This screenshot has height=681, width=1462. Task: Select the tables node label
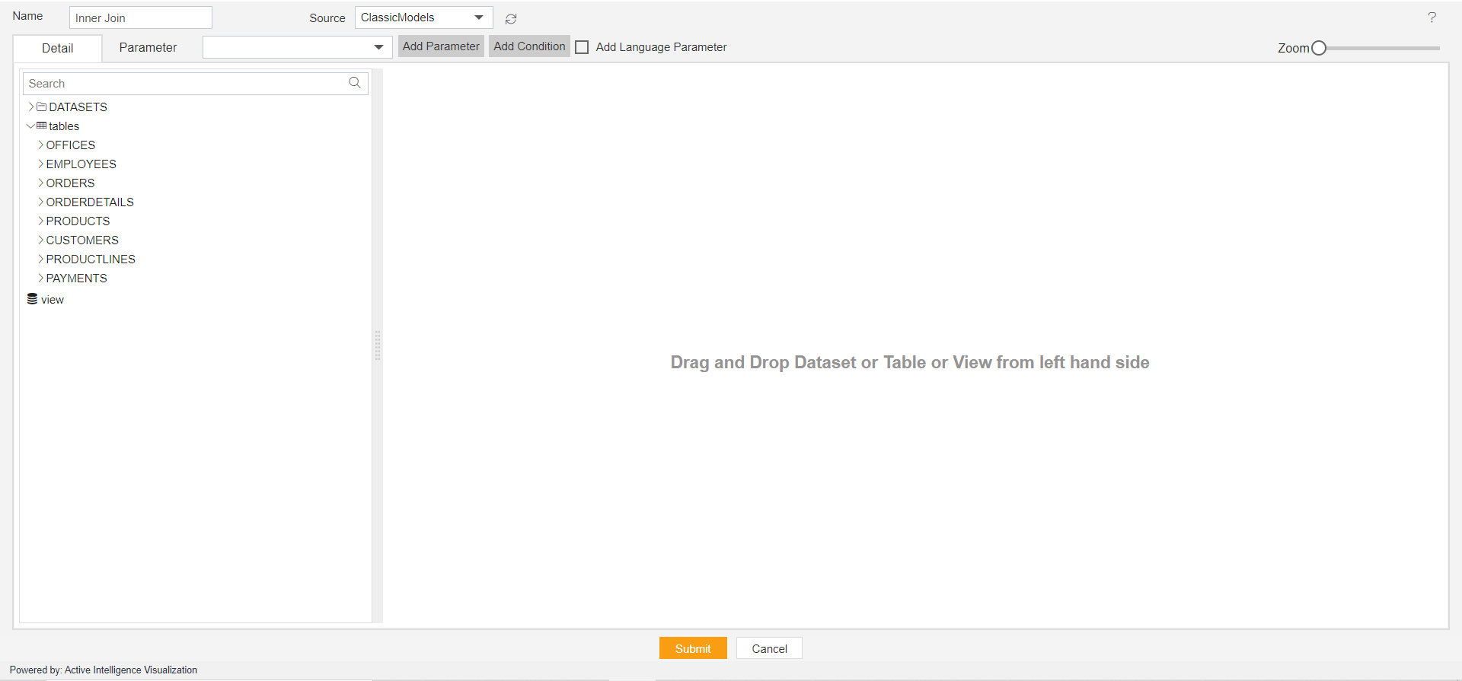(64, 126)
